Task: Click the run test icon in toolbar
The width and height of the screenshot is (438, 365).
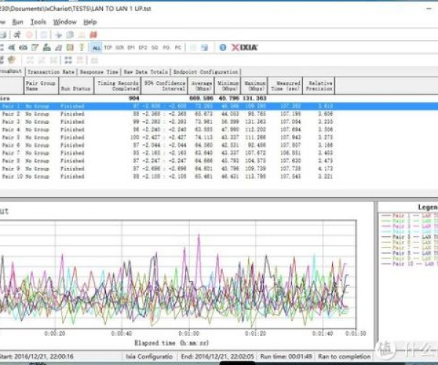Action: pos(15,34)
